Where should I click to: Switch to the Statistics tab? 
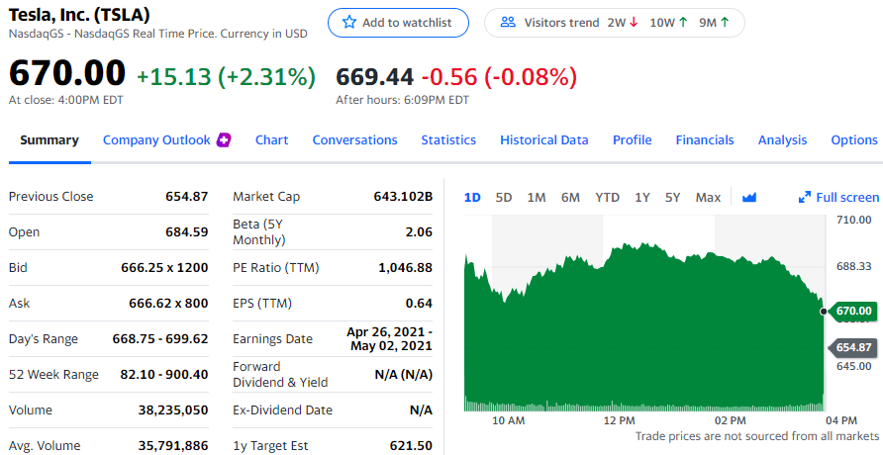click(448, 140)
